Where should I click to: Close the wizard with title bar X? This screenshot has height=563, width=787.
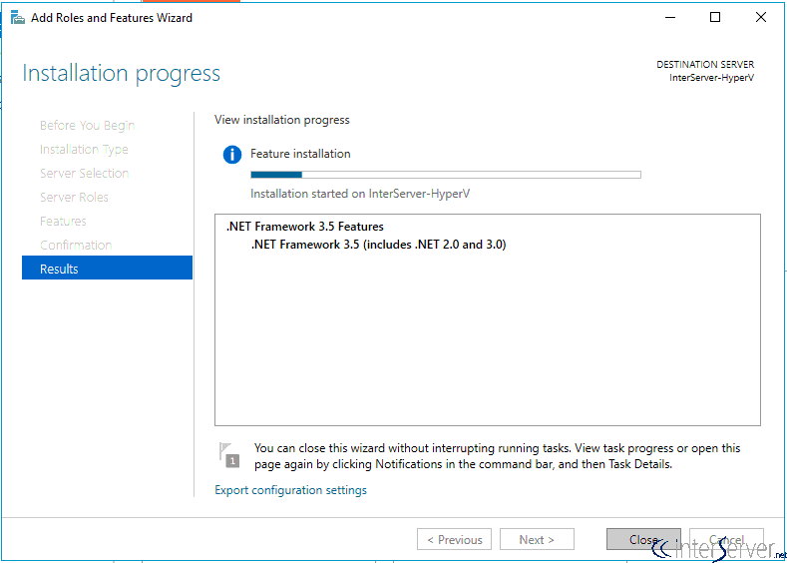coord(761,18)
